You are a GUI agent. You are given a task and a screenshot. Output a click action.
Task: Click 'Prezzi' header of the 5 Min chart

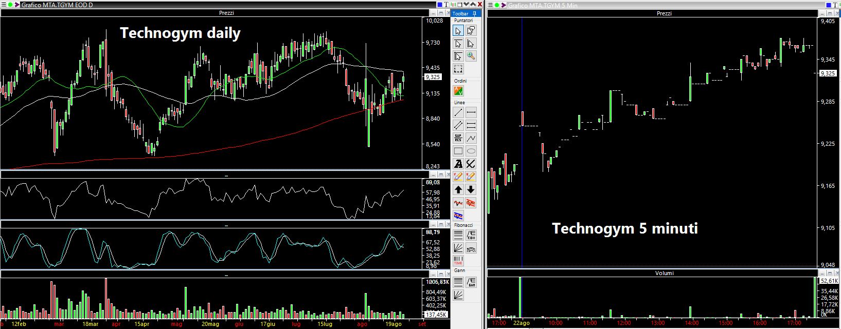(664, 13)
